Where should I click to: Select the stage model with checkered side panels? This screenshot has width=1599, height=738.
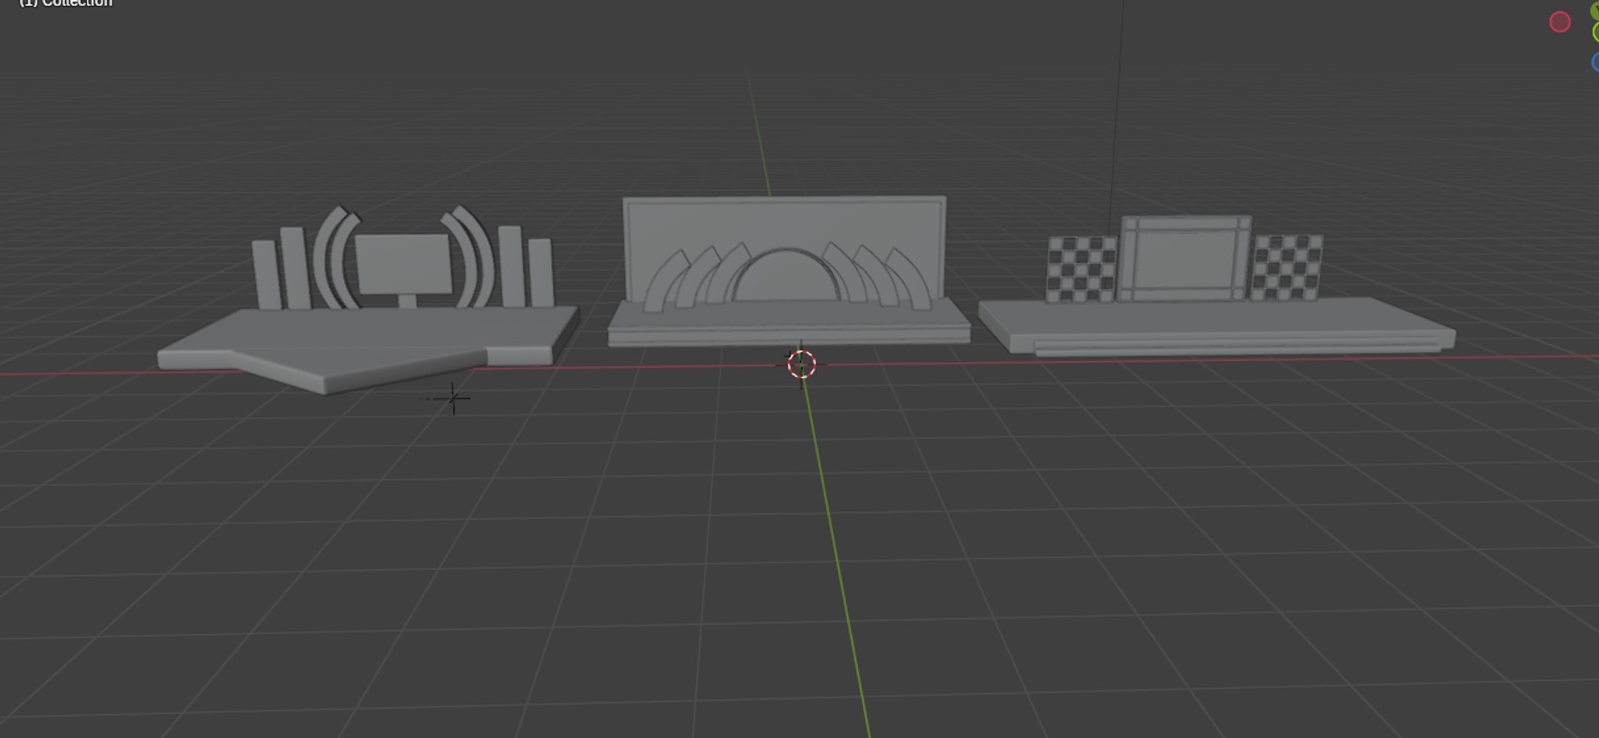(x=1216, y=286)
